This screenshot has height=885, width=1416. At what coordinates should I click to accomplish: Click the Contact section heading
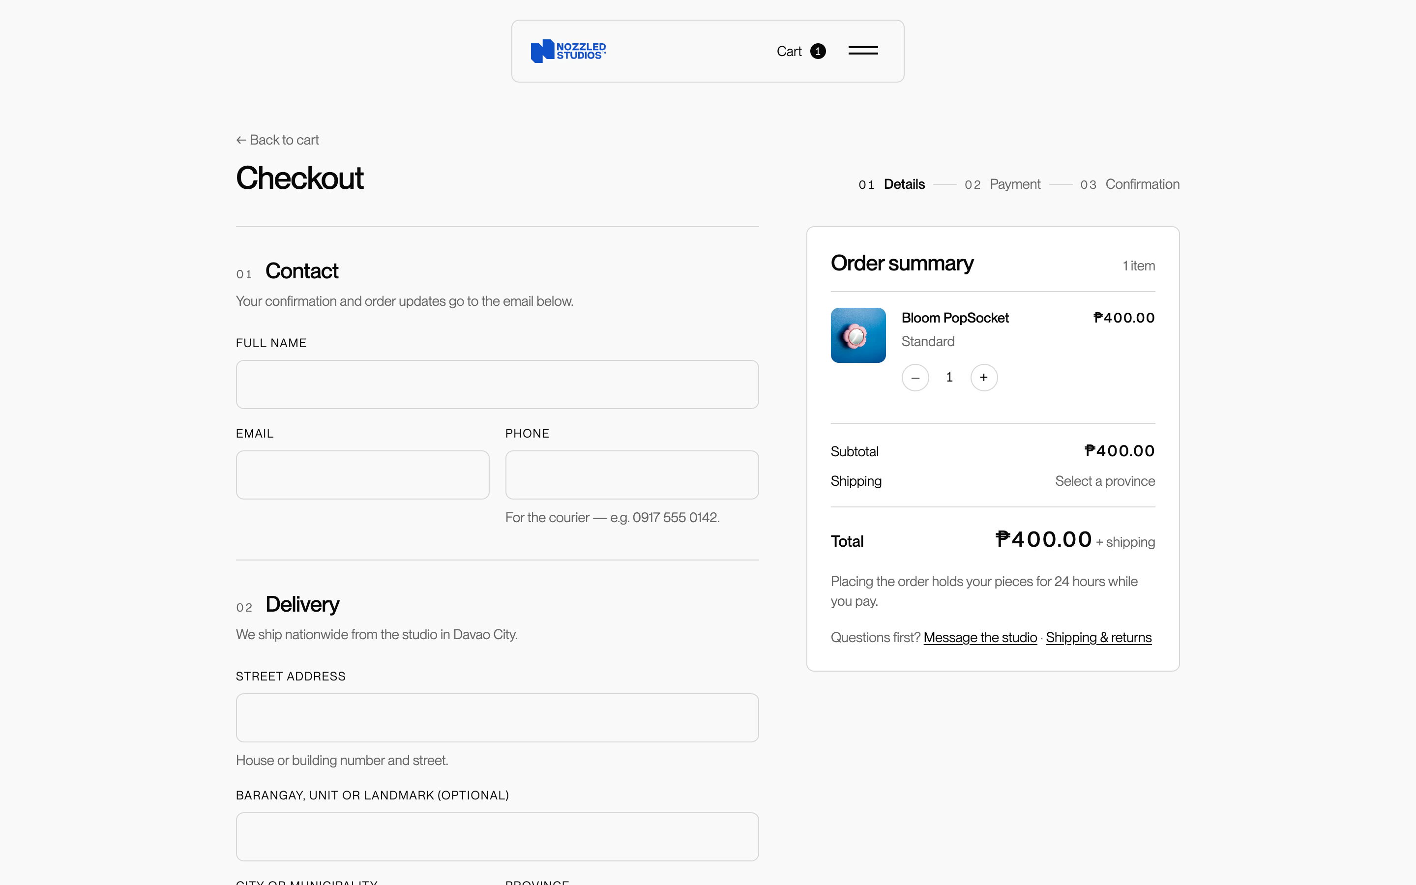(x=301, y=271)
